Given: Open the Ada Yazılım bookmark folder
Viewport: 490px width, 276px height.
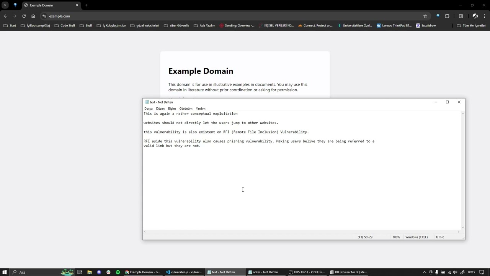Looking at the screenshot, I should point(204,26).
